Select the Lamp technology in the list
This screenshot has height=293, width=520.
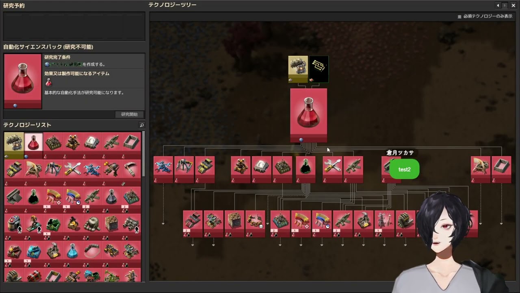92,145
